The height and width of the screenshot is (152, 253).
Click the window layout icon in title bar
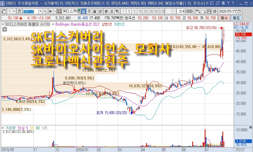point(212,3)
